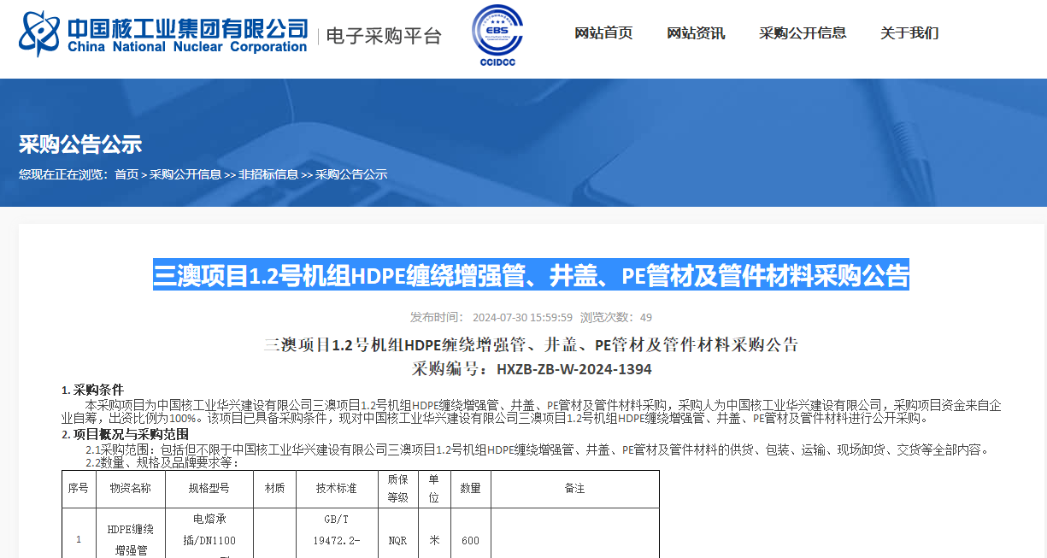Screen dimensions: 1047x558
Task: Click the publish time 2024-07-30 15:59:59
Action: pos(522,317)
